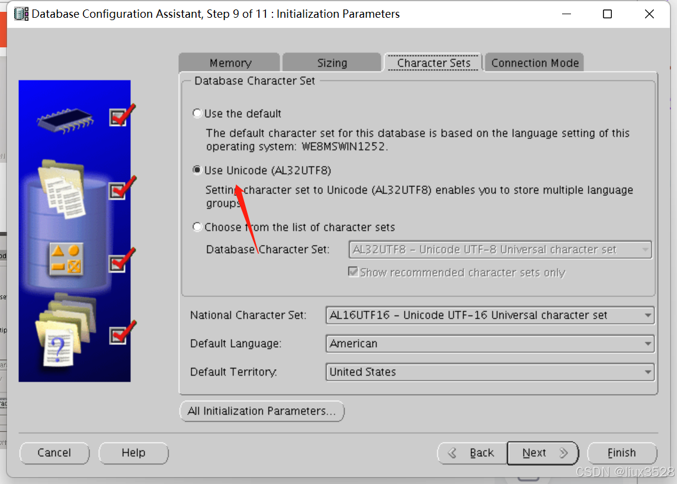Select 'Choose from the list of character sets'
The image size is (677, 484).
click(x=197, y=227)
